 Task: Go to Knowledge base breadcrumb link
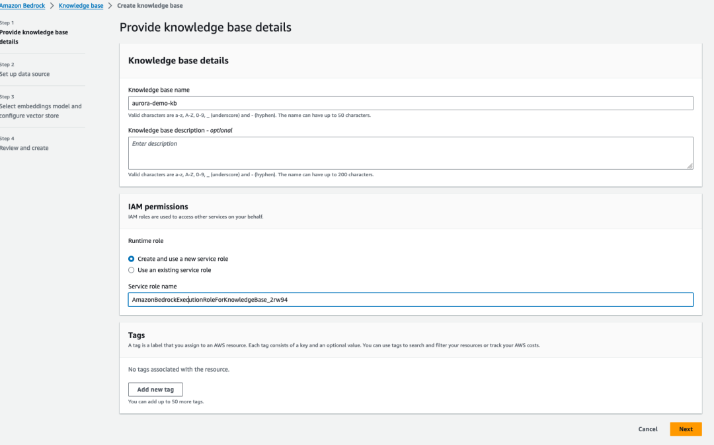tap(81, 5)
